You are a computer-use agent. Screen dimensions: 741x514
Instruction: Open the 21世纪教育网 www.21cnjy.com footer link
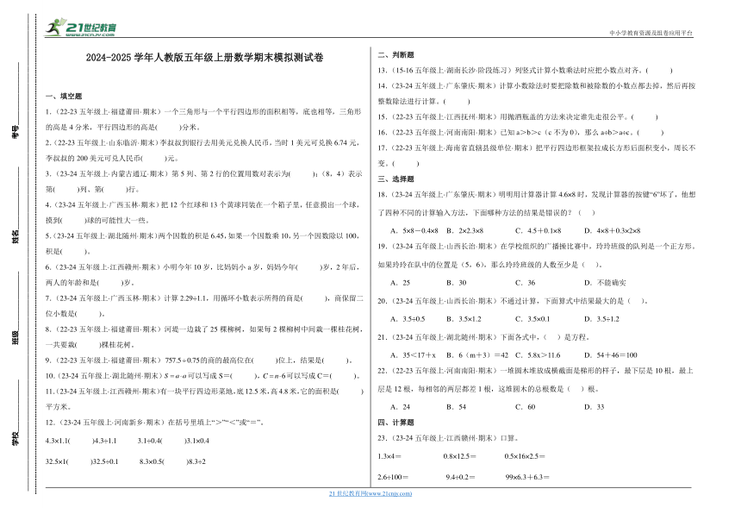(370, 493)
